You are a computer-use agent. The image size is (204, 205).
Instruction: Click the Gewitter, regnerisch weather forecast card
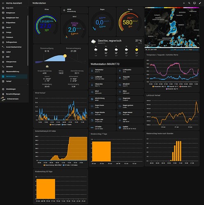116,48
